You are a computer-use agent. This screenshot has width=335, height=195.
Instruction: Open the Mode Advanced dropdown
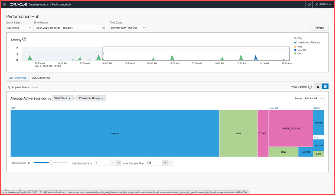click(314, 98)
